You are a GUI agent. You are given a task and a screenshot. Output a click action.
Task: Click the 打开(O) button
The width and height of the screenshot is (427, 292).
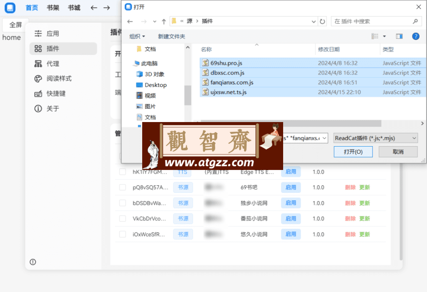pos(353,152)
